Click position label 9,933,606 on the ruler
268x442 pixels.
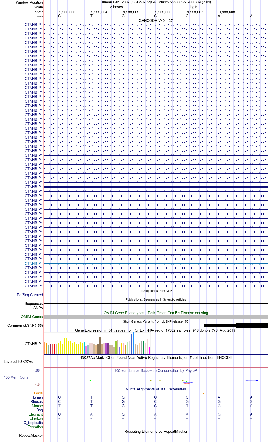163,12
